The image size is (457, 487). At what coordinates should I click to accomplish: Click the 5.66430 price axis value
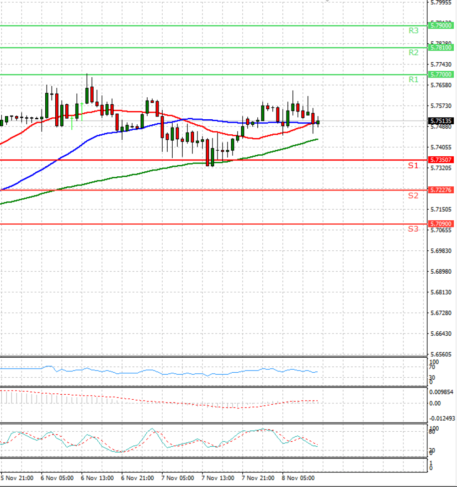[x=441, y=333]
